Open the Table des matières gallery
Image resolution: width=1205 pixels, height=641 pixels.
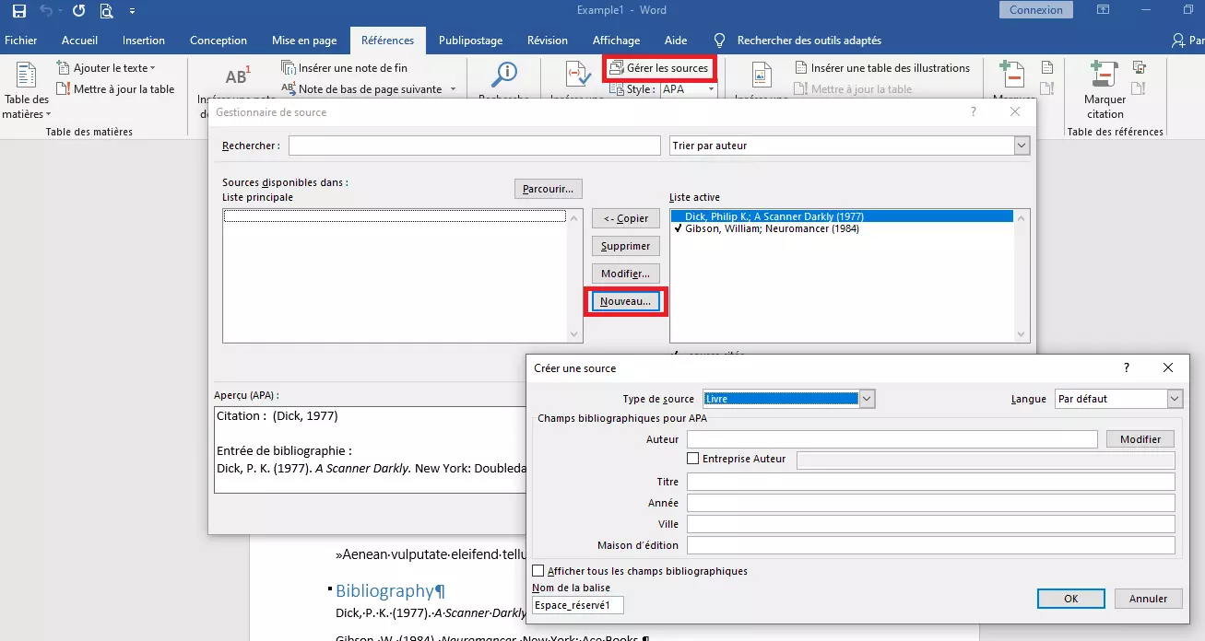[x=27, y=90]
